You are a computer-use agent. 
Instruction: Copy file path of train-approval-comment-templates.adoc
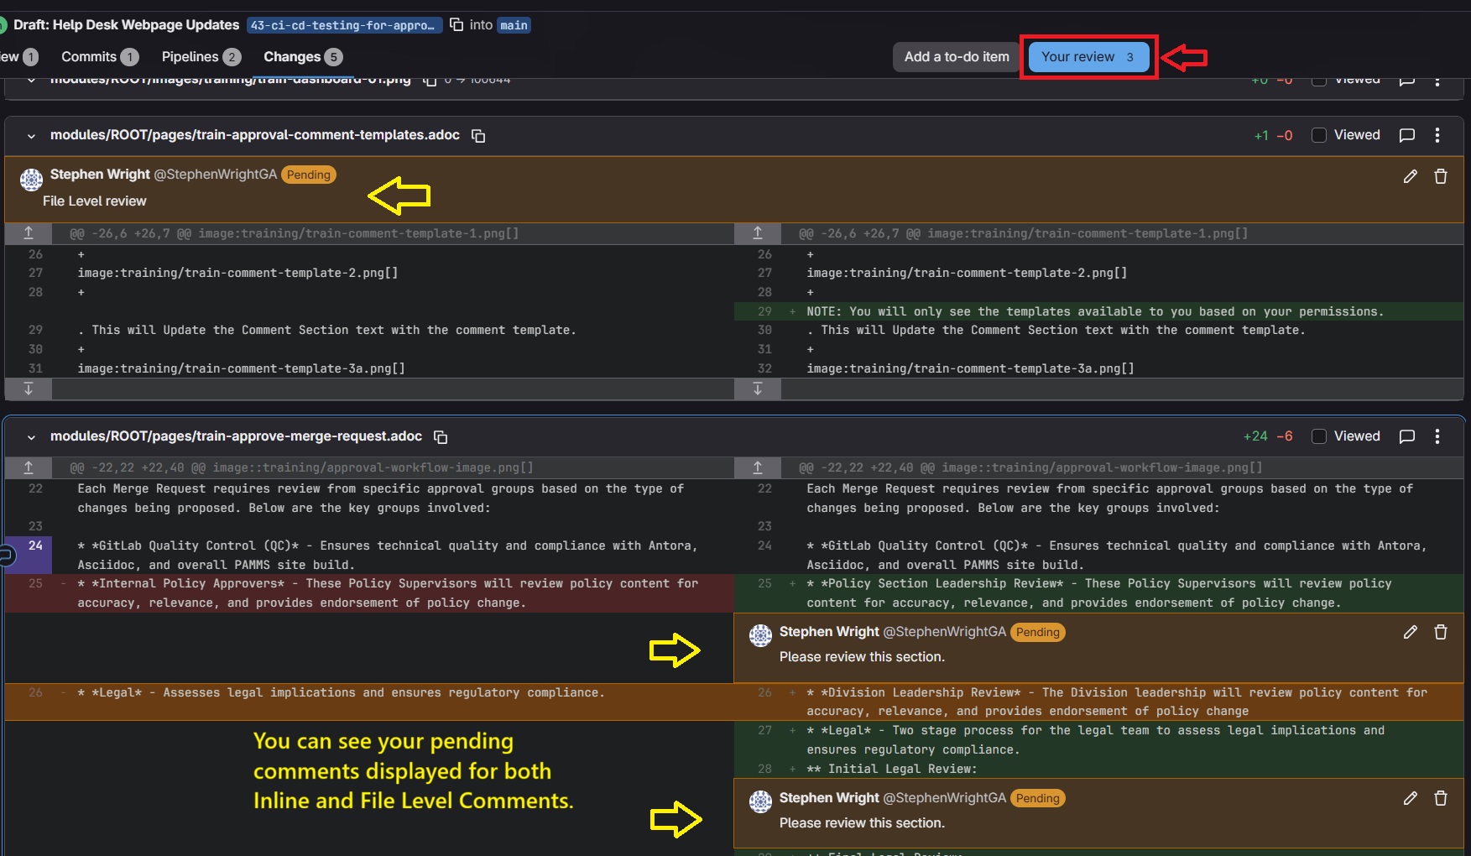tap(478, 136)
